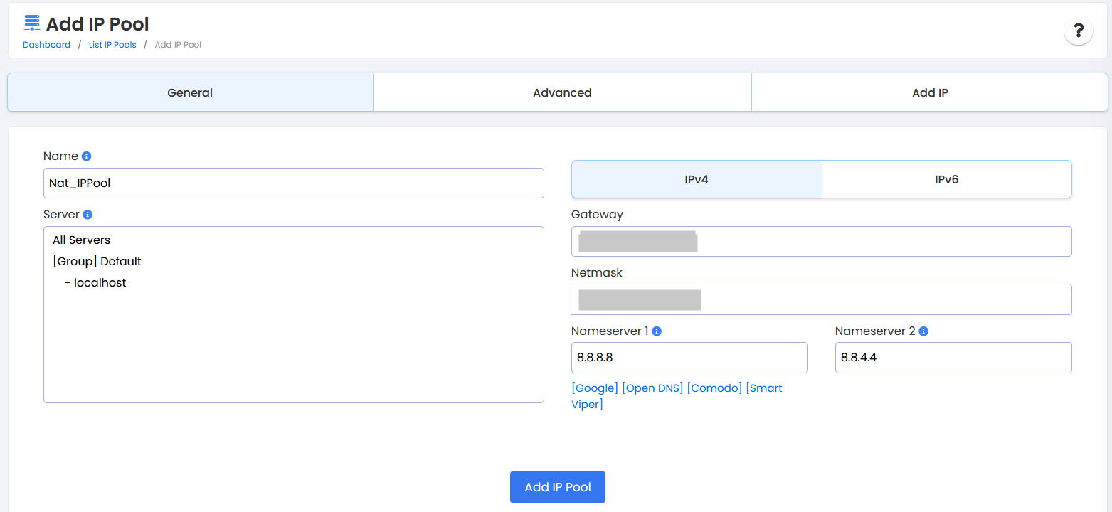This screenshot has width=1112, height=512.
Task: Apply the [Open DNS] nameserver preset
Action: pos(652,388)
